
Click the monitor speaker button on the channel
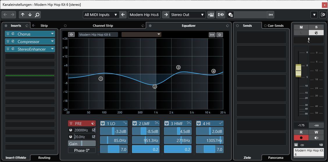click(316, 138)
